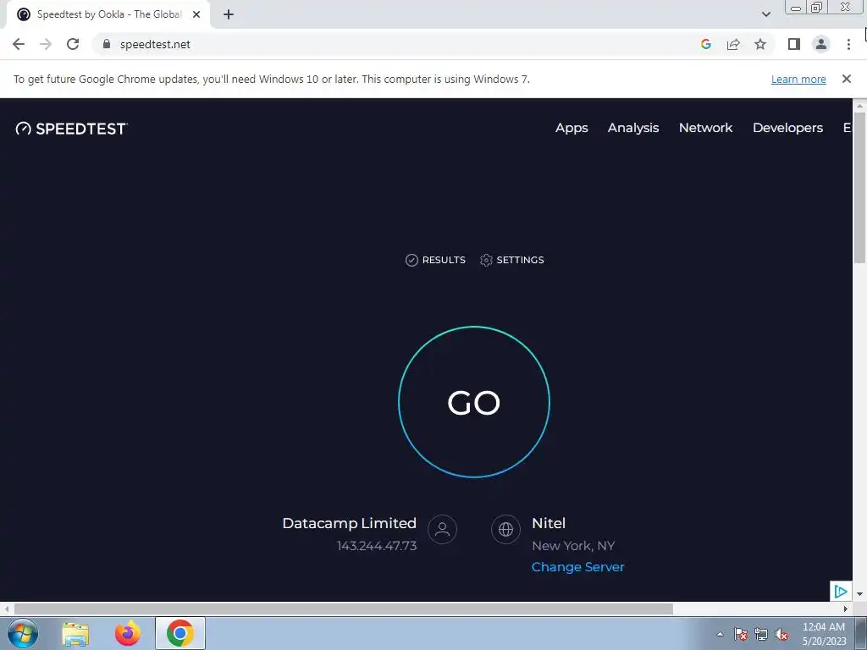This screenshot has height=650, width=867.
Task: Open the Chrome profile avatar
Action: point(821,44)
